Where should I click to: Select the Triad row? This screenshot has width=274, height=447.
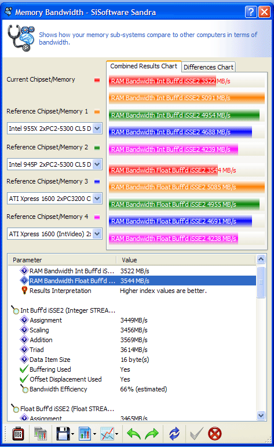tap(132, 350)
